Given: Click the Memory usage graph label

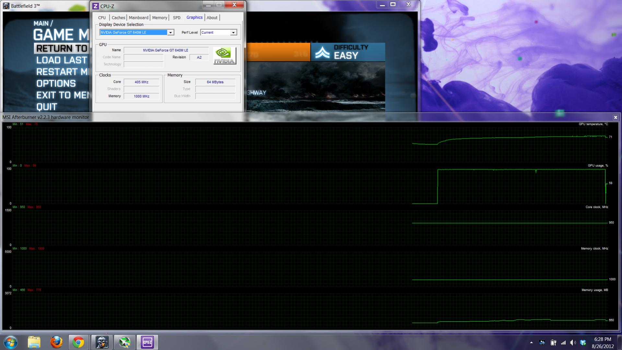Looking at the screenshot, I should point(595,290).
